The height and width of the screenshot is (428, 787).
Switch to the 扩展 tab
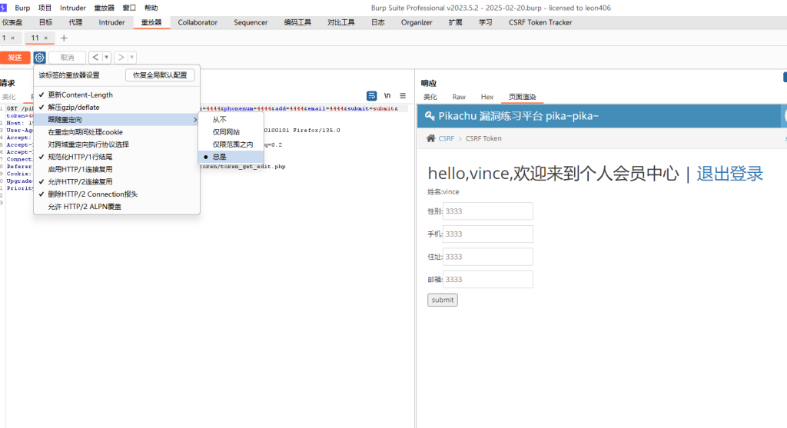(x=455, y=22)
